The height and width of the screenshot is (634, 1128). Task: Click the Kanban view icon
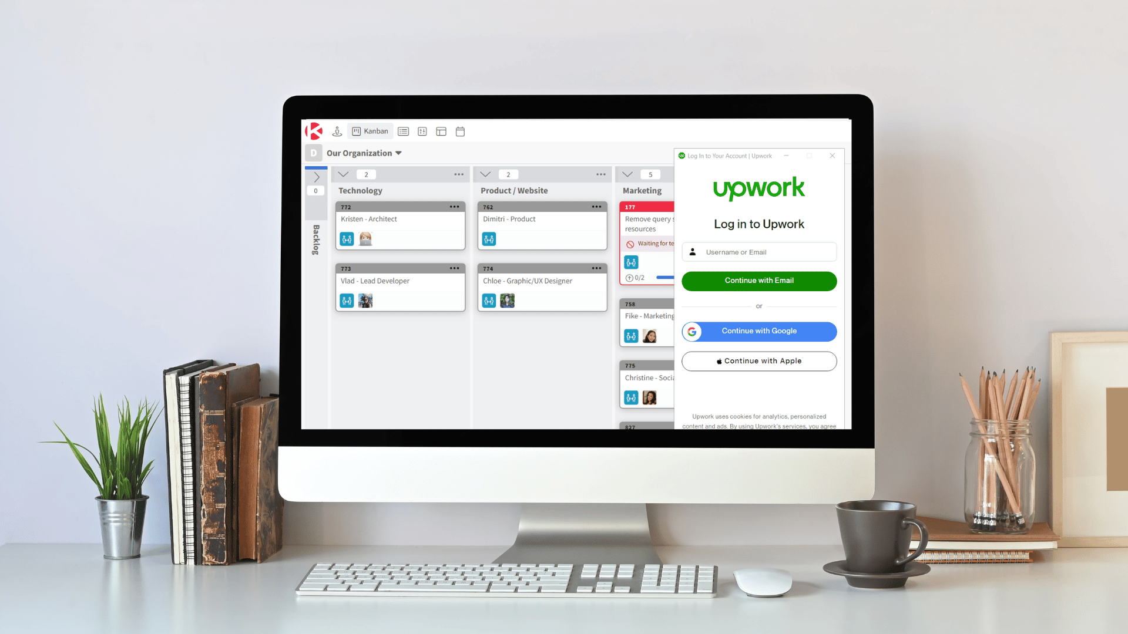tap(371, 131)
